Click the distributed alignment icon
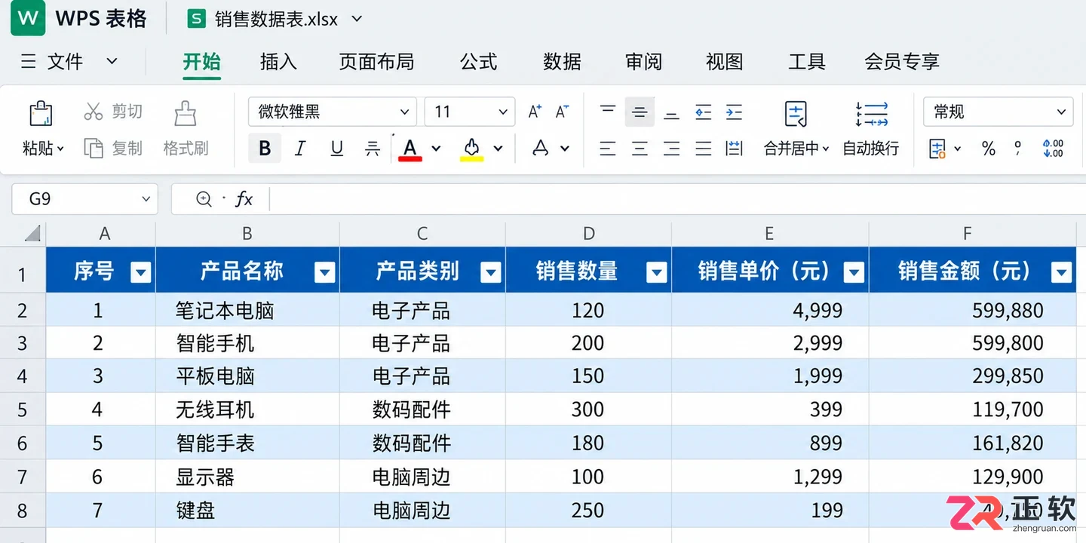The width and height of the screenshot is (1086, 543). 734,149
